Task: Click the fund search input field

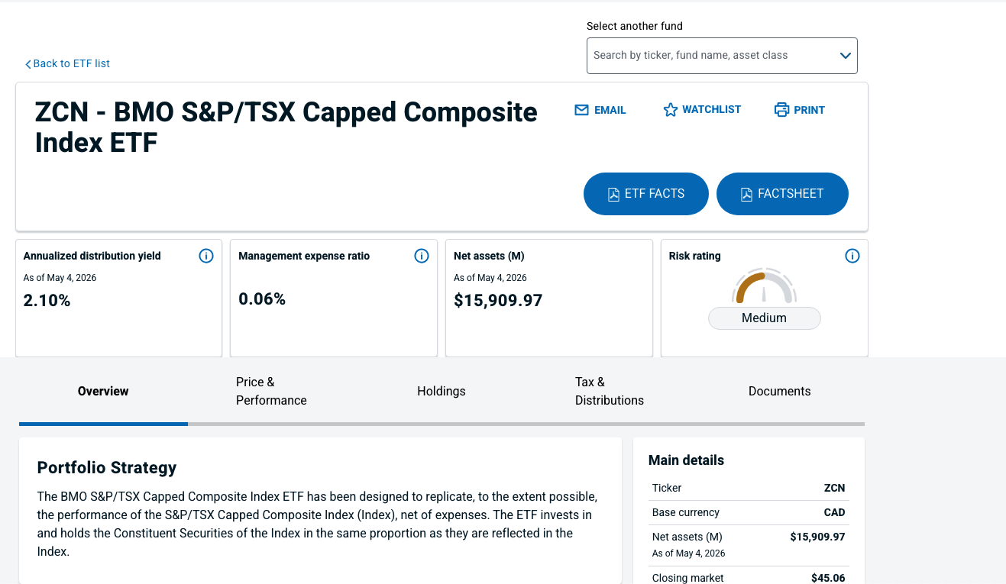Action: pyautogui.click(x=722, y=56)
